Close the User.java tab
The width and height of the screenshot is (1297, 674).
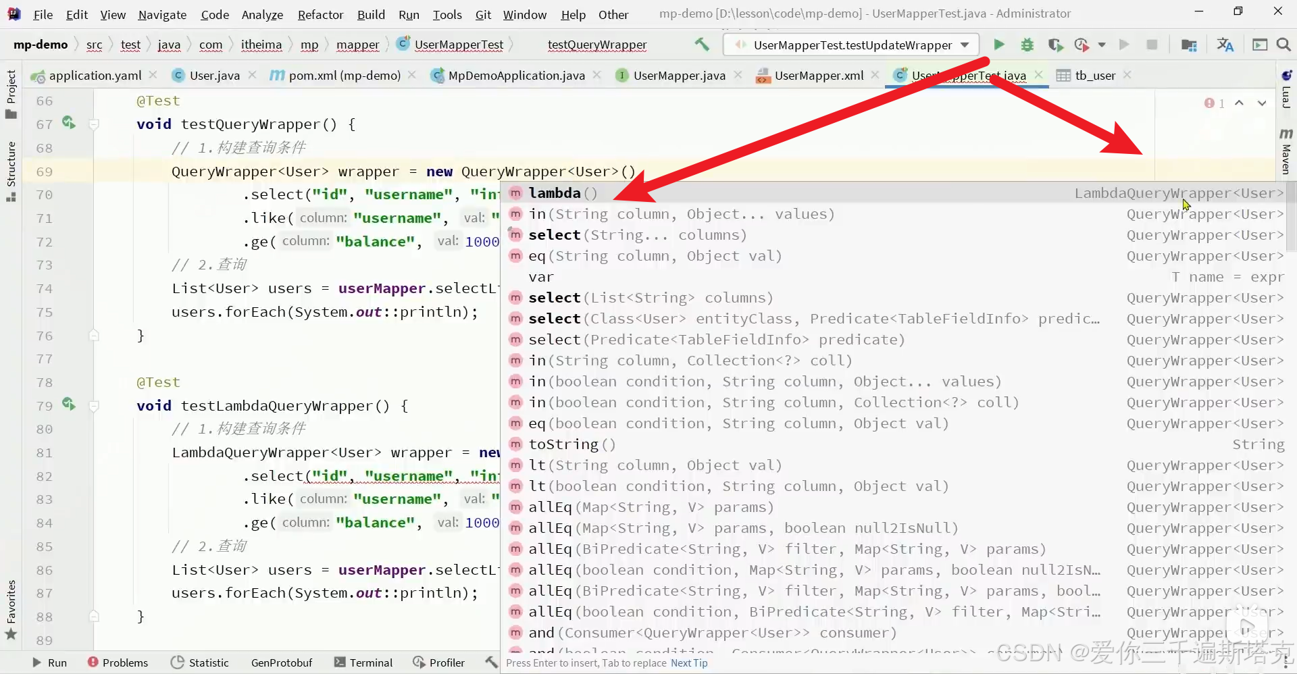click(252, 75)
